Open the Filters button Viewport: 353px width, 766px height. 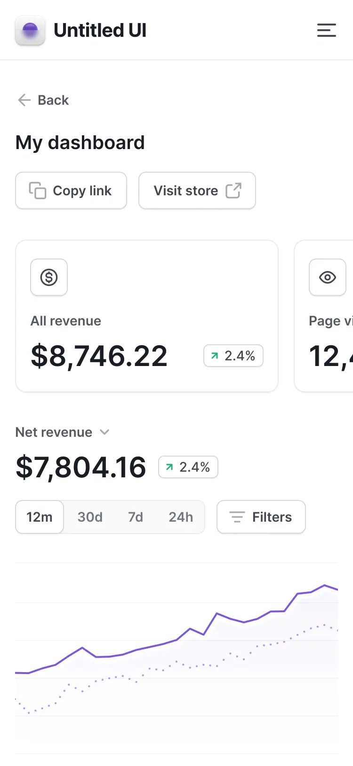coord(261,517)
